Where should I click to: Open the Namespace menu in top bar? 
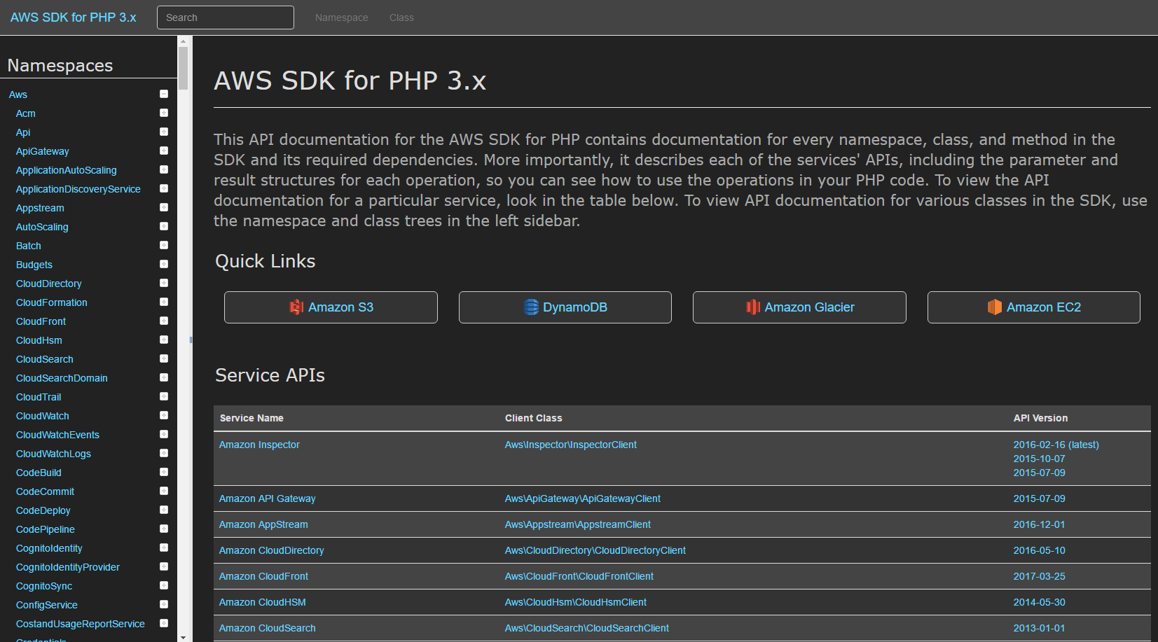342,18
